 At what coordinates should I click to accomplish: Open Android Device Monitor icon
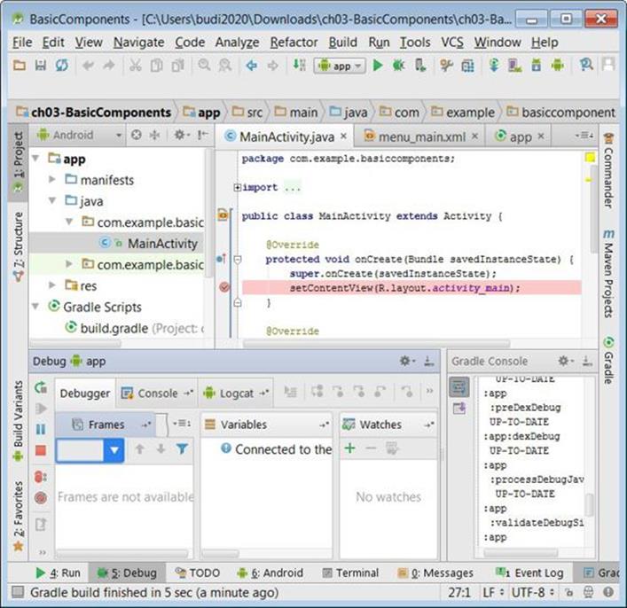(x=558, y=65)
